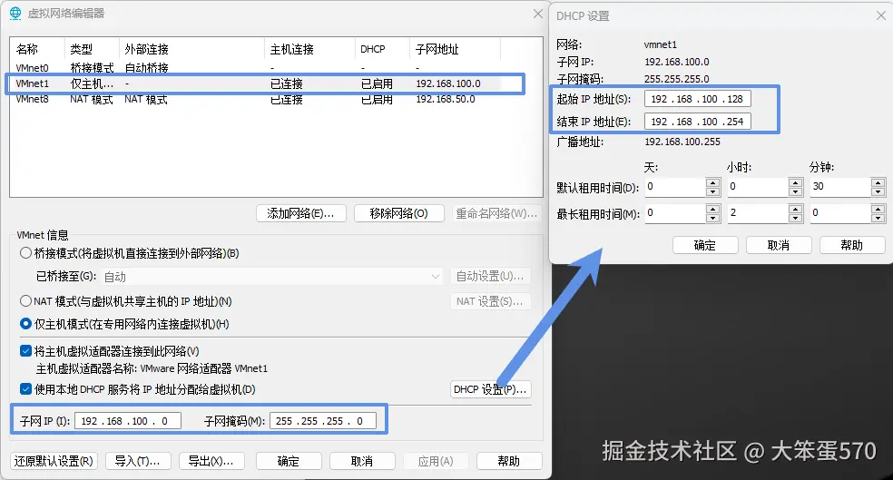Click the 子网地址 column header
Viewport: 893px width, 480px height.
455,50
